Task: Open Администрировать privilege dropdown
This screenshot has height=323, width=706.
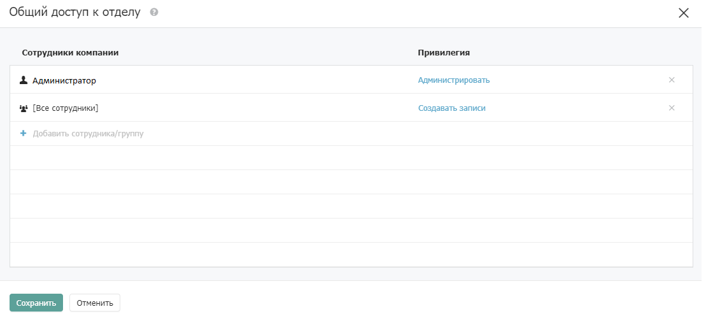Action: [x=454, y=80]
